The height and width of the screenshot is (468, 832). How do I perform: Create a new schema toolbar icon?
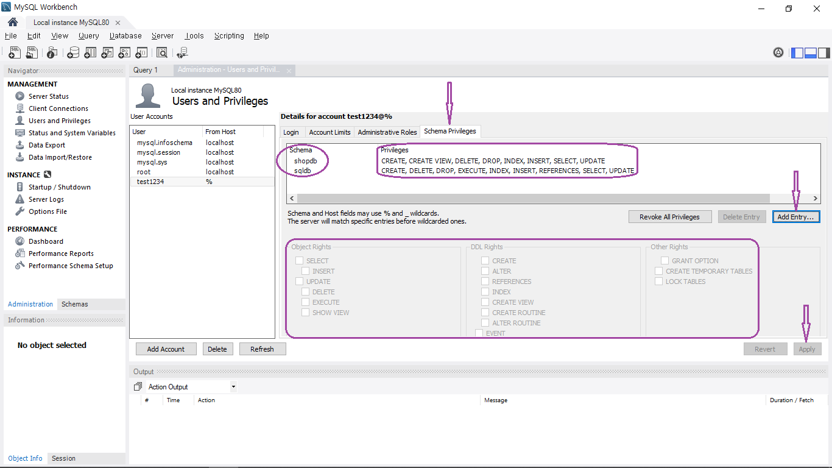point(73,53)
